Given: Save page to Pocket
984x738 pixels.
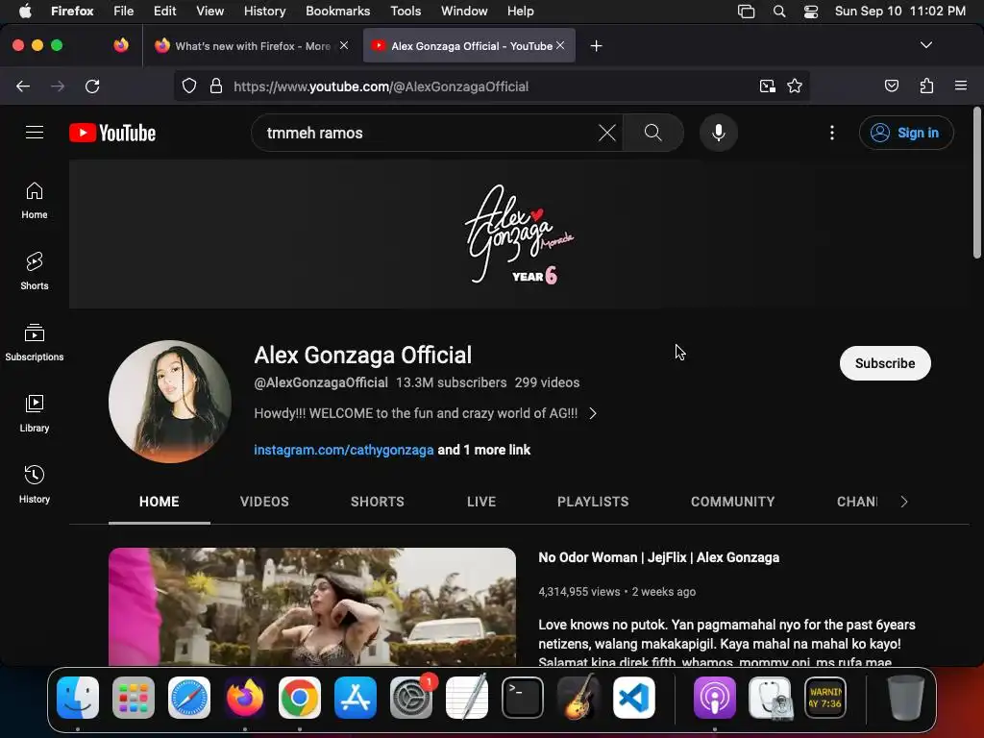Looking at the screenshot, I should (891, 86).
